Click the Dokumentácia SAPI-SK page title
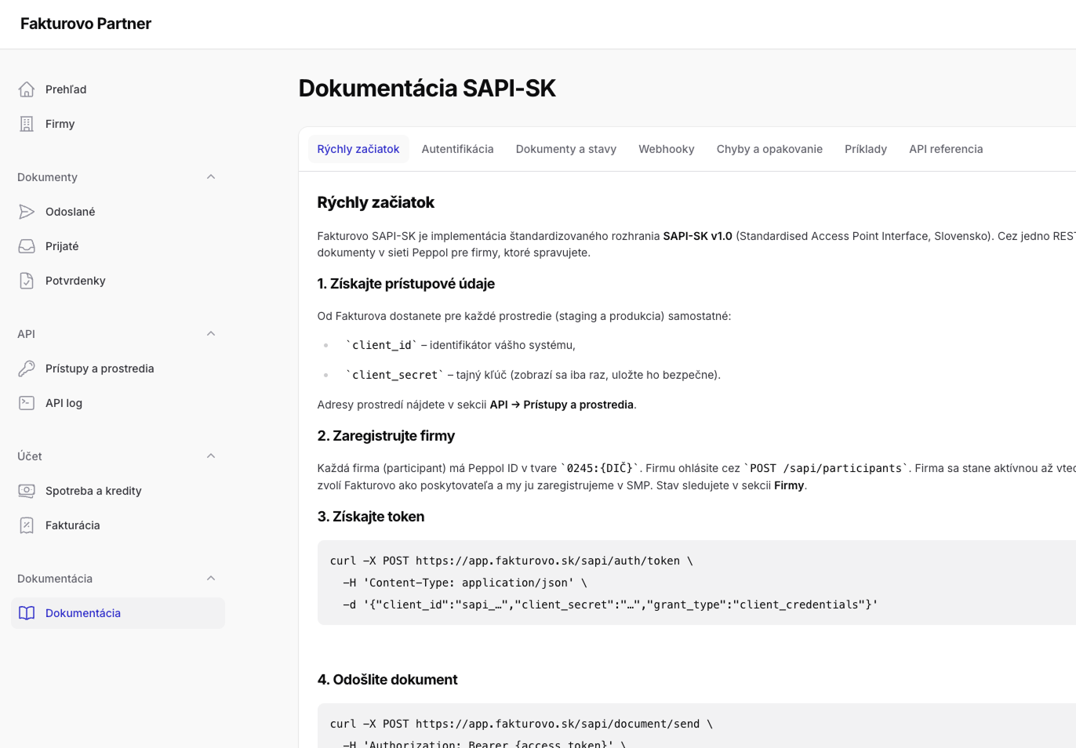This screenshot has height=748, width=1076. (x=427, y=89)
